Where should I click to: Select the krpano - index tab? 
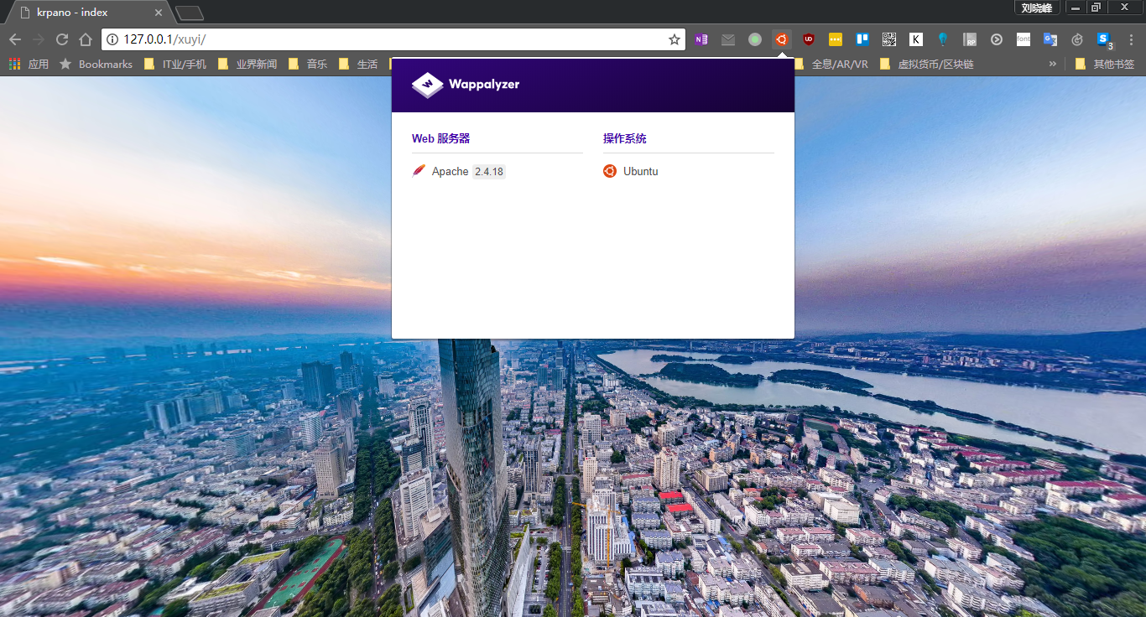(x=84, y=13)
